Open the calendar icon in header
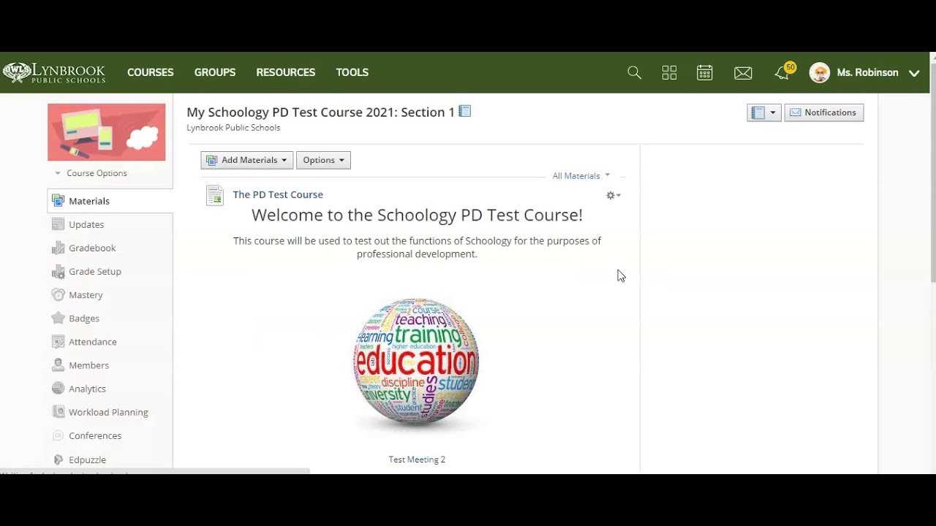936x526 pixels. 705,72
